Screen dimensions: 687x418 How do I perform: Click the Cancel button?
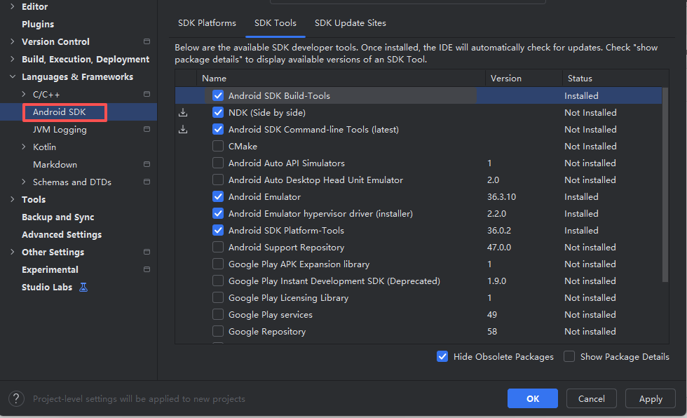[592, 399]
